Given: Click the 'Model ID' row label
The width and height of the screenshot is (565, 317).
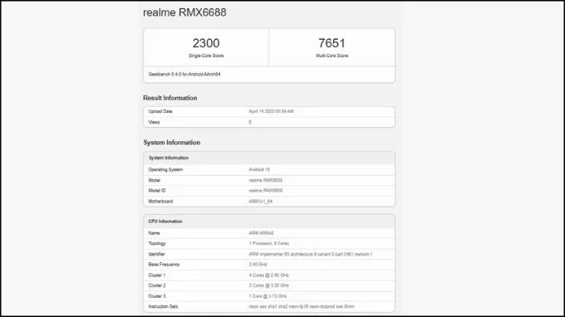Looking at the screenshot, I should pos(157,191).
